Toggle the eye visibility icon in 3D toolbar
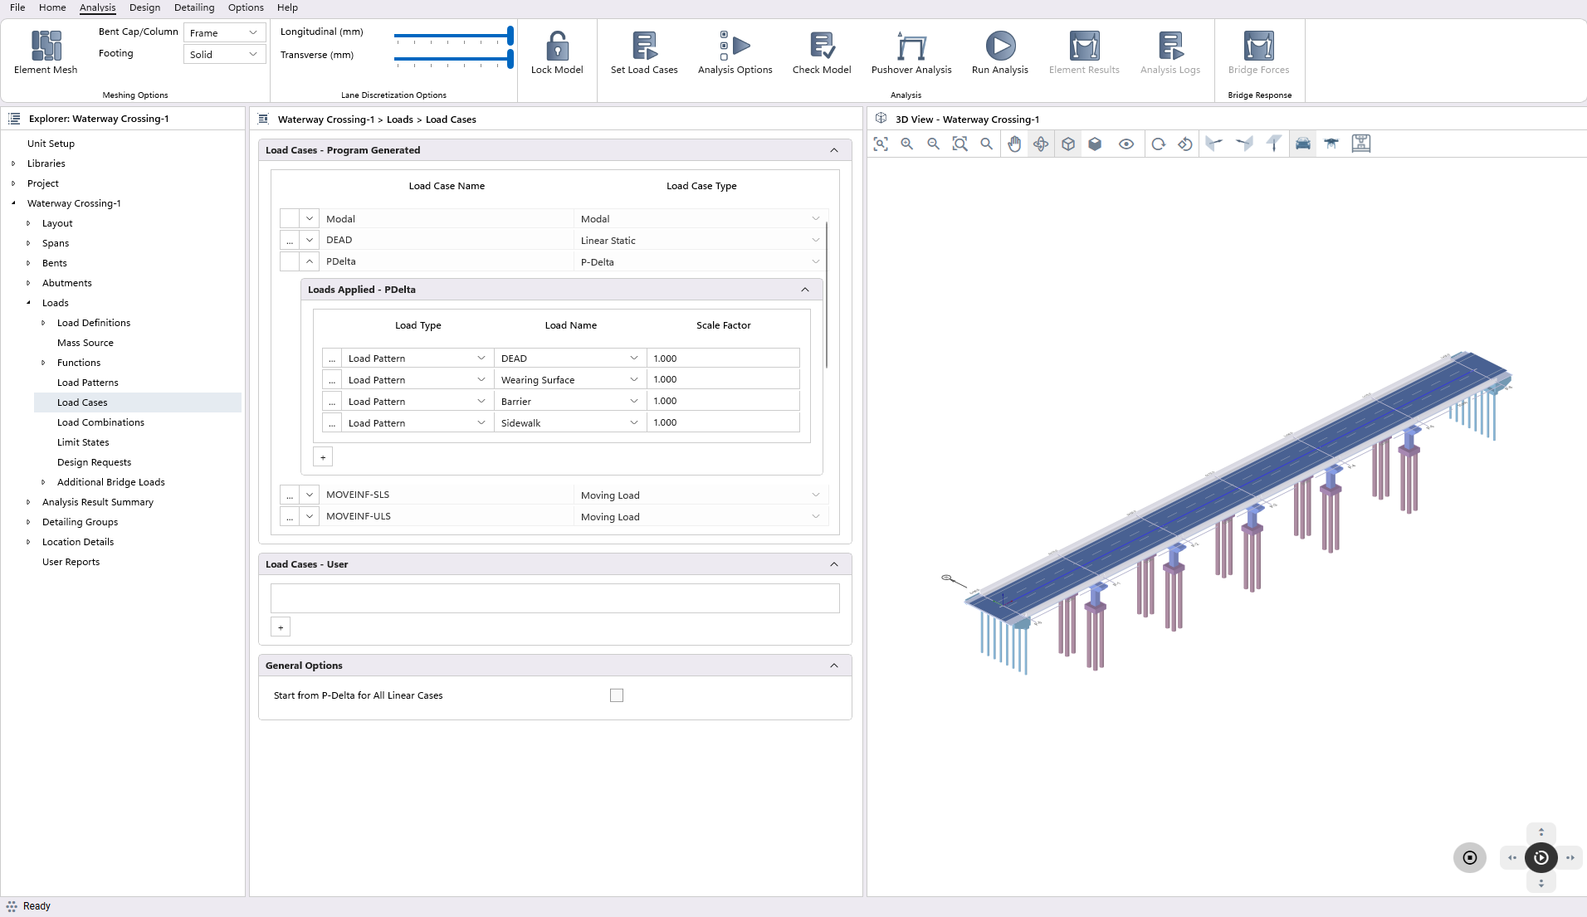 click(x=1126, y=144)
